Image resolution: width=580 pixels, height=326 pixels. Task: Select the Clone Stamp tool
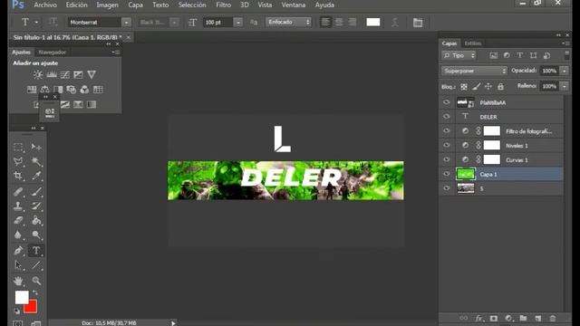click(x=18, y=206)
